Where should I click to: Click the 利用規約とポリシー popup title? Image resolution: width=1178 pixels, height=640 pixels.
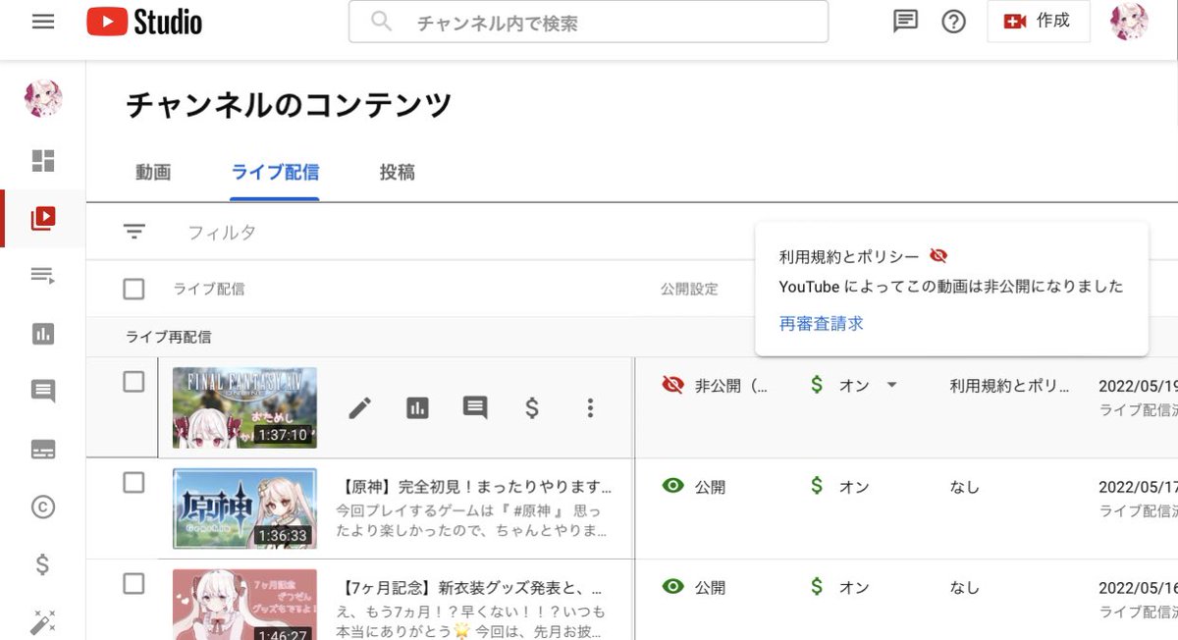click(x=849, y=256)
